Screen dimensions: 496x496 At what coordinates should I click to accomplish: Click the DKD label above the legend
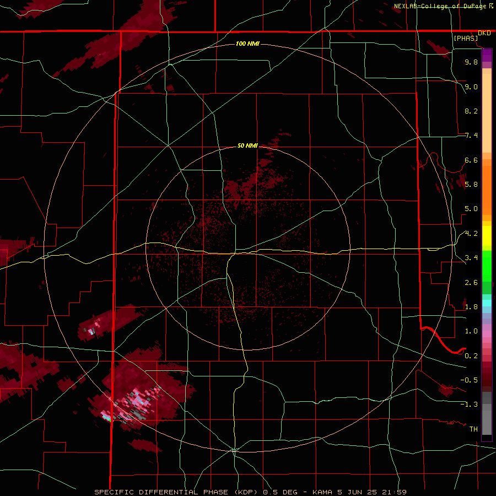click(484, 33)
